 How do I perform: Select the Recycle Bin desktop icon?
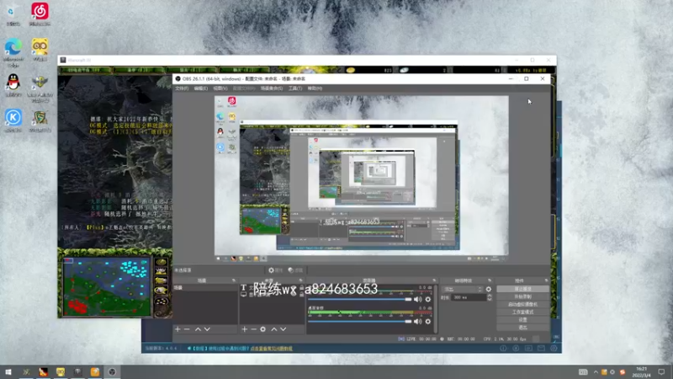click(13, 15)
